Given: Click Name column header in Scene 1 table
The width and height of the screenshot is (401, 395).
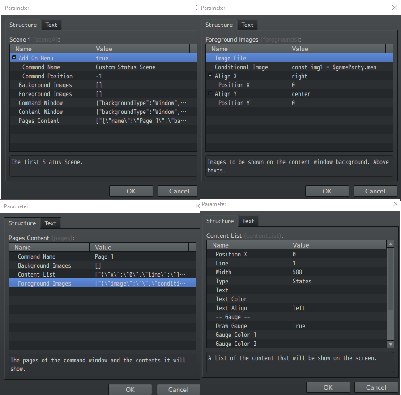Looking at the screenshot, I should click(50, 49).
